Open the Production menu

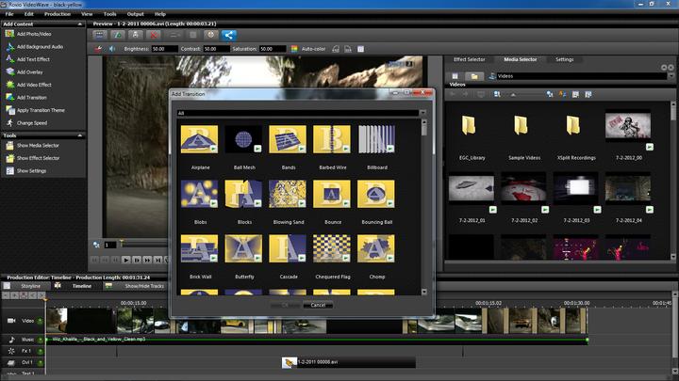[x=58, y=14]
